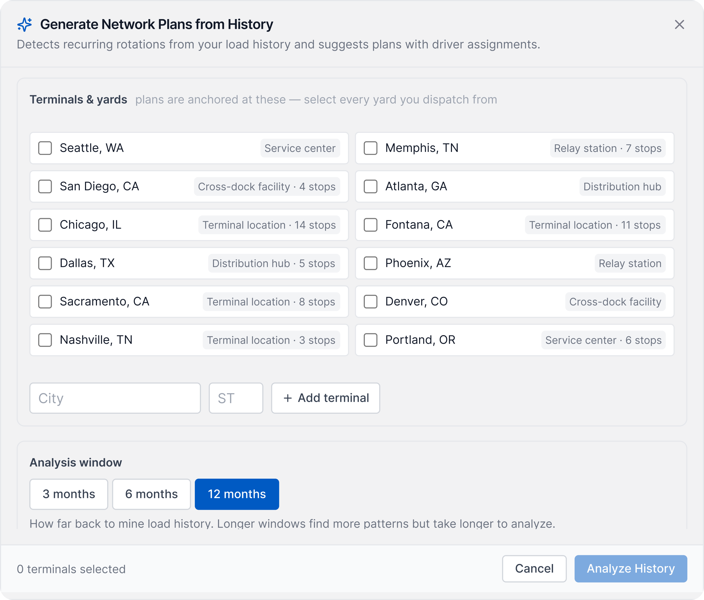Enable the Phoenix, AZ checkbox
The width and height of the screenshot is (704, 600).
point(370,263)
